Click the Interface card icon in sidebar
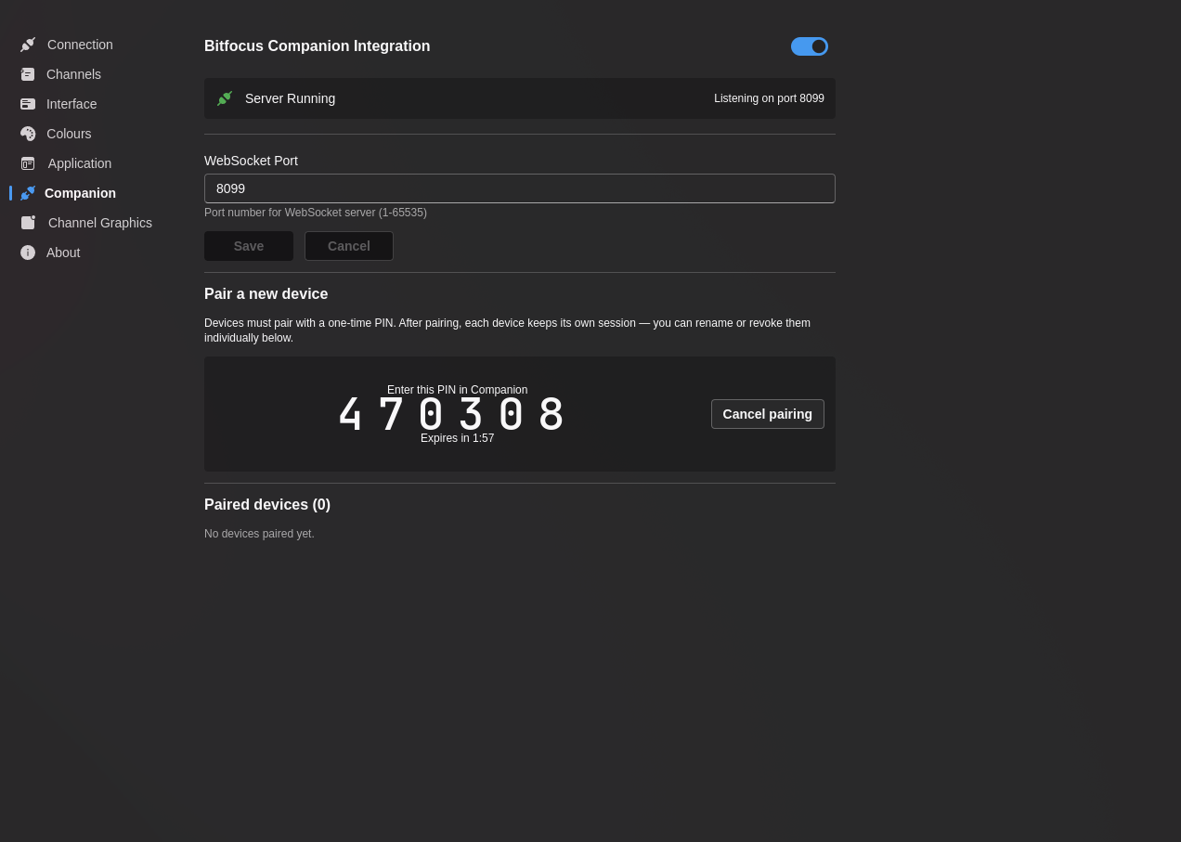Viewport: 1181px width, 842px height. click(28, 104)
